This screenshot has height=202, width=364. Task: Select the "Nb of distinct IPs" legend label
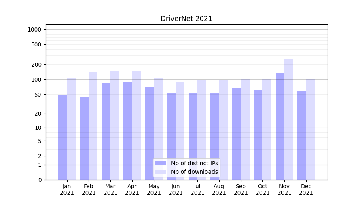coord(194,163)
